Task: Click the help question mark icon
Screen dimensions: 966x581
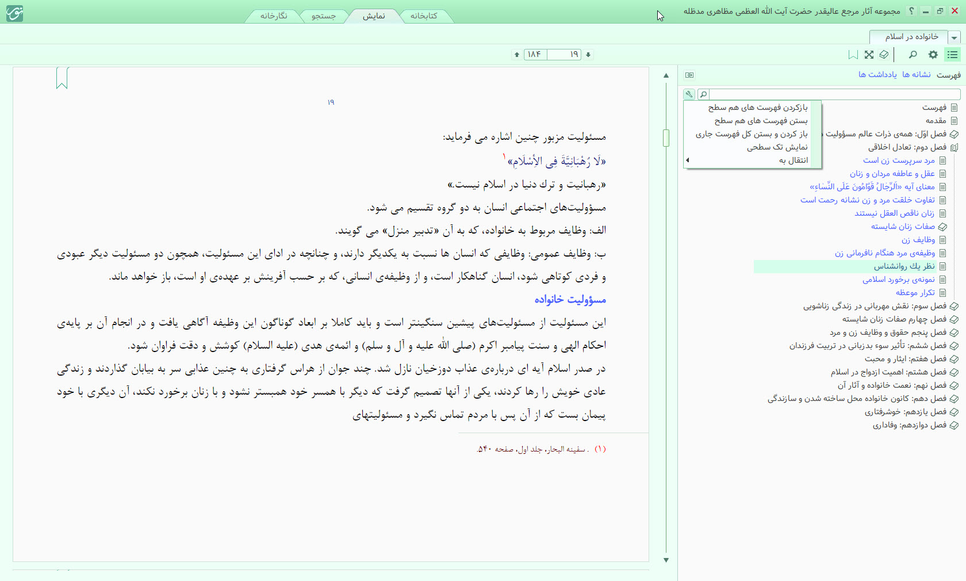Action: (x=911, y=11)
